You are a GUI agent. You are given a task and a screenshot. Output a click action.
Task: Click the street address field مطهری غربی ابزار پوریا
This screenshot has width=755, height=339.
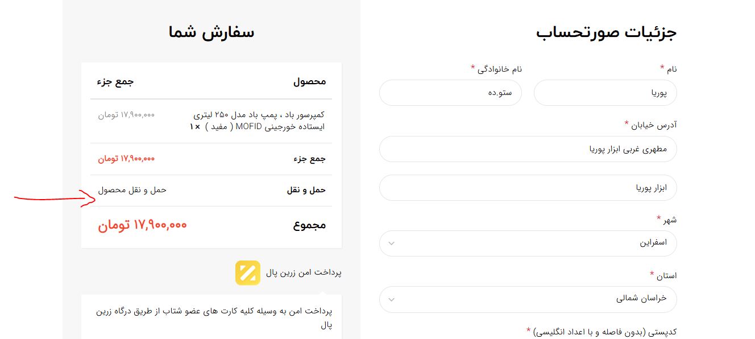pos(528,149)
